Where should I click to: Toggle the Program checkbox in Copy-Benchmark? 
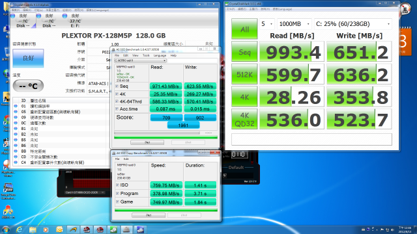[117, 194]
